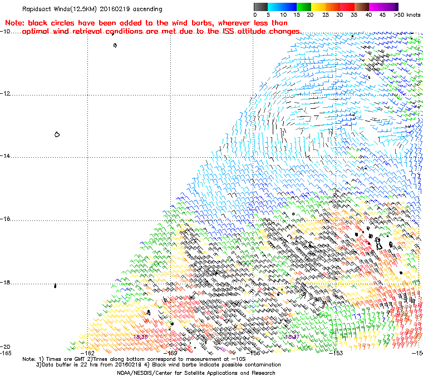Click the -16 latitude axis label
Screen dimensions: 423x382
tap(5, 219)
